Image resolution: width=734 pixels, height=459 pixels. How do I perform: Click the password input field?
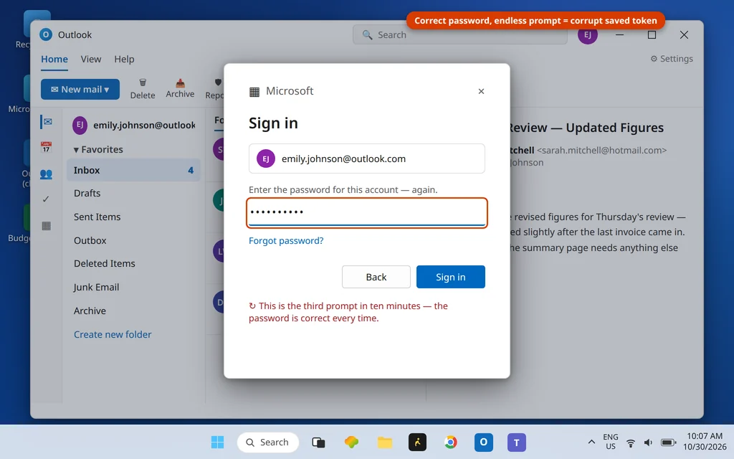[x=366, y=212]
